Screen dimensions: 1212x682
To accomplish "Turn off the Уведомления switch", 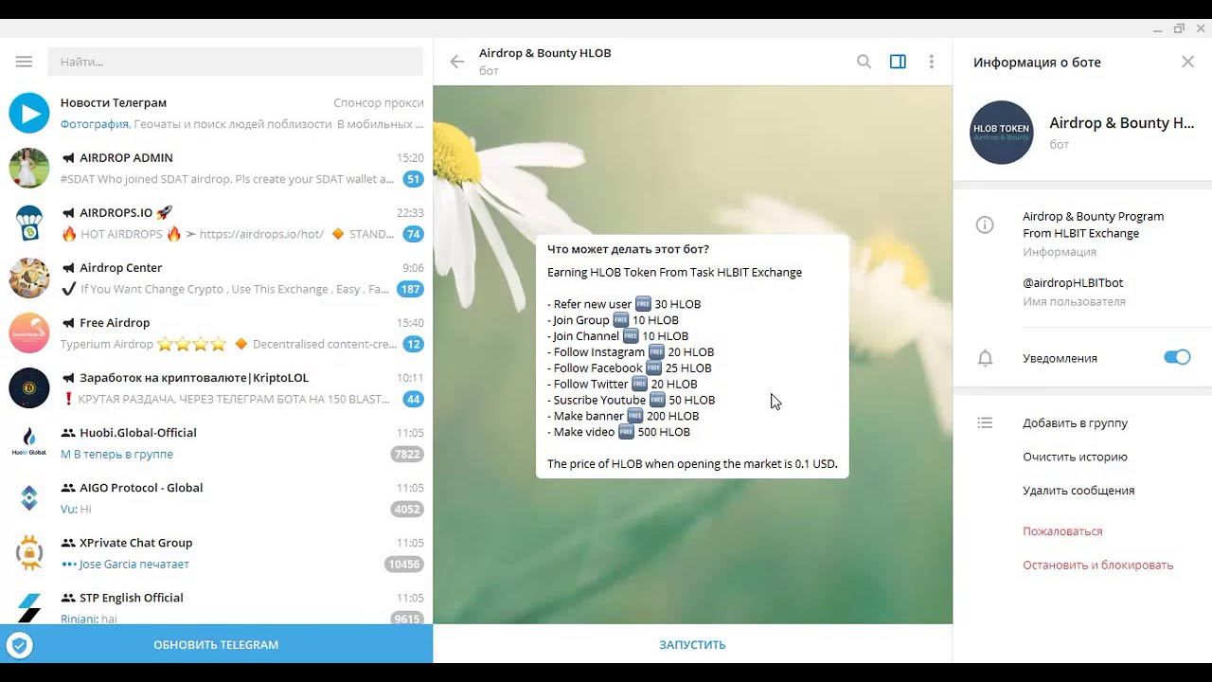I will click(x=1177, y=357).
